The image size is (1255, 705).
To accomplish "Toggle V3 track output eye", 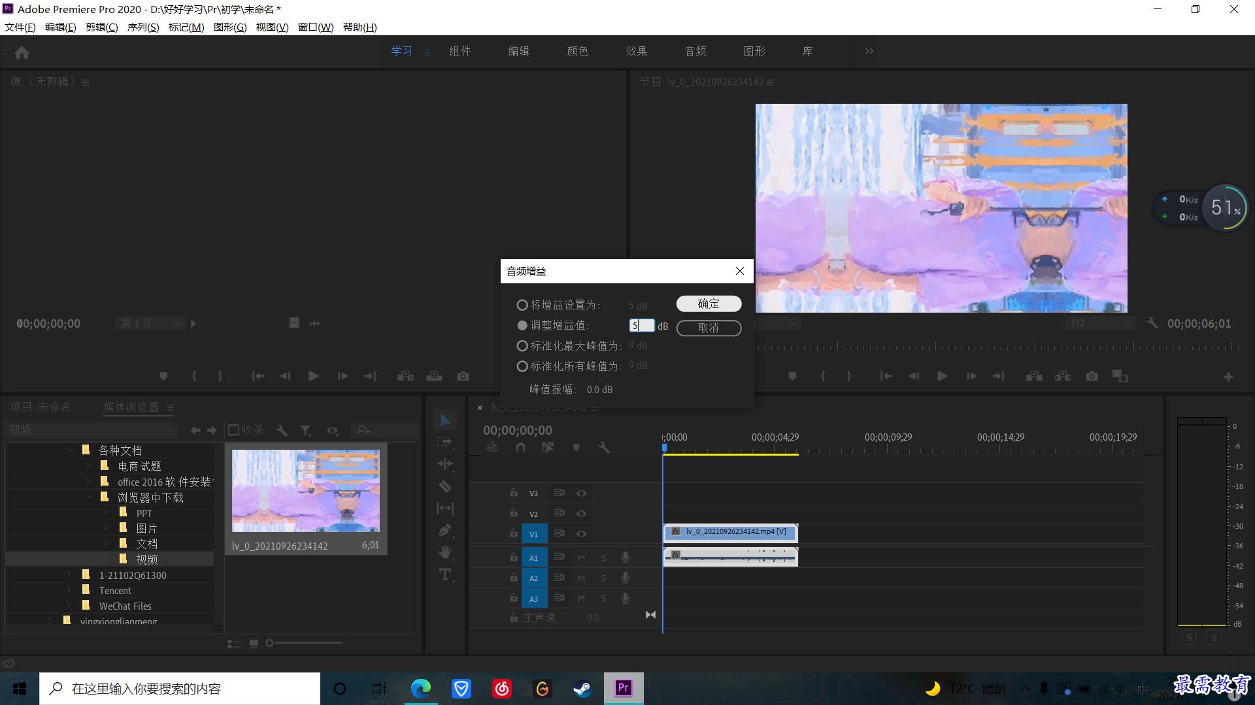I will click(581, 493).
